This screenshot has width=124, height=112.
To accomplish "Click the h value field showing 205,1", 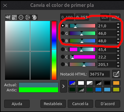I will click(x=107, y=65).
